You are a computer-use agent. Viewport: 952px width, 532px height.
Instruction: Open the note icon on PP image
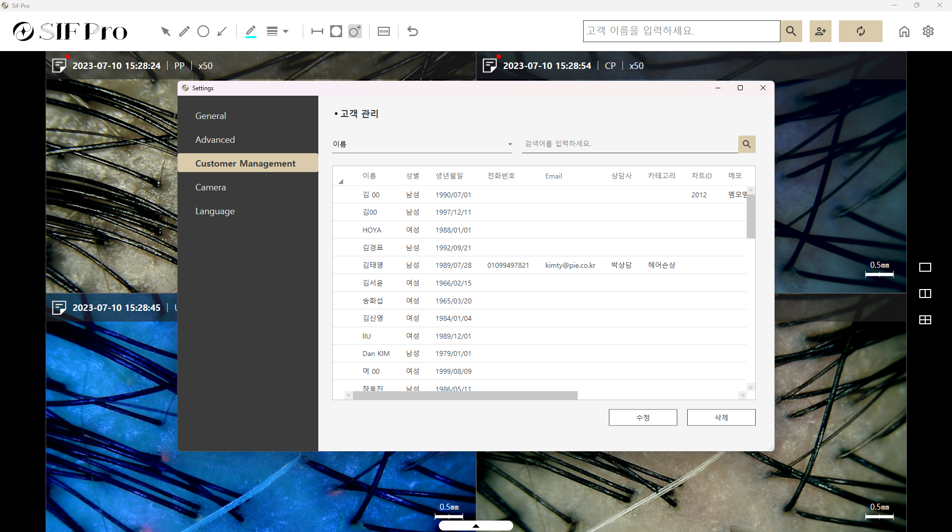coord(59,65)
